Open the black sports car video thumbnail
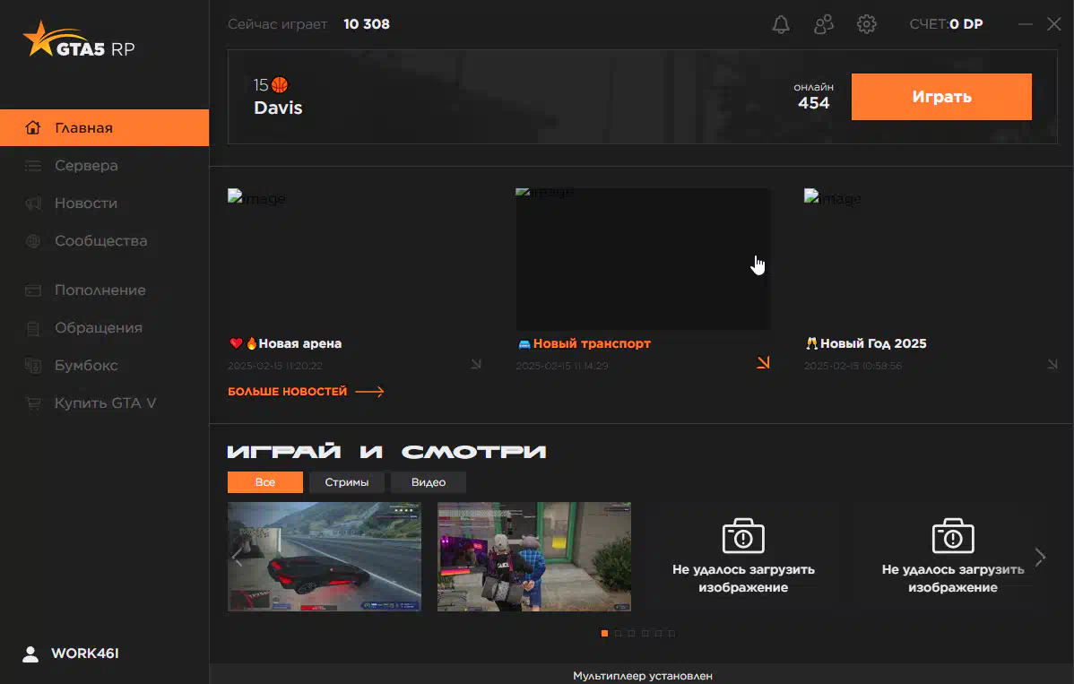Screen dimensions: 1074x684 [325, 557]
